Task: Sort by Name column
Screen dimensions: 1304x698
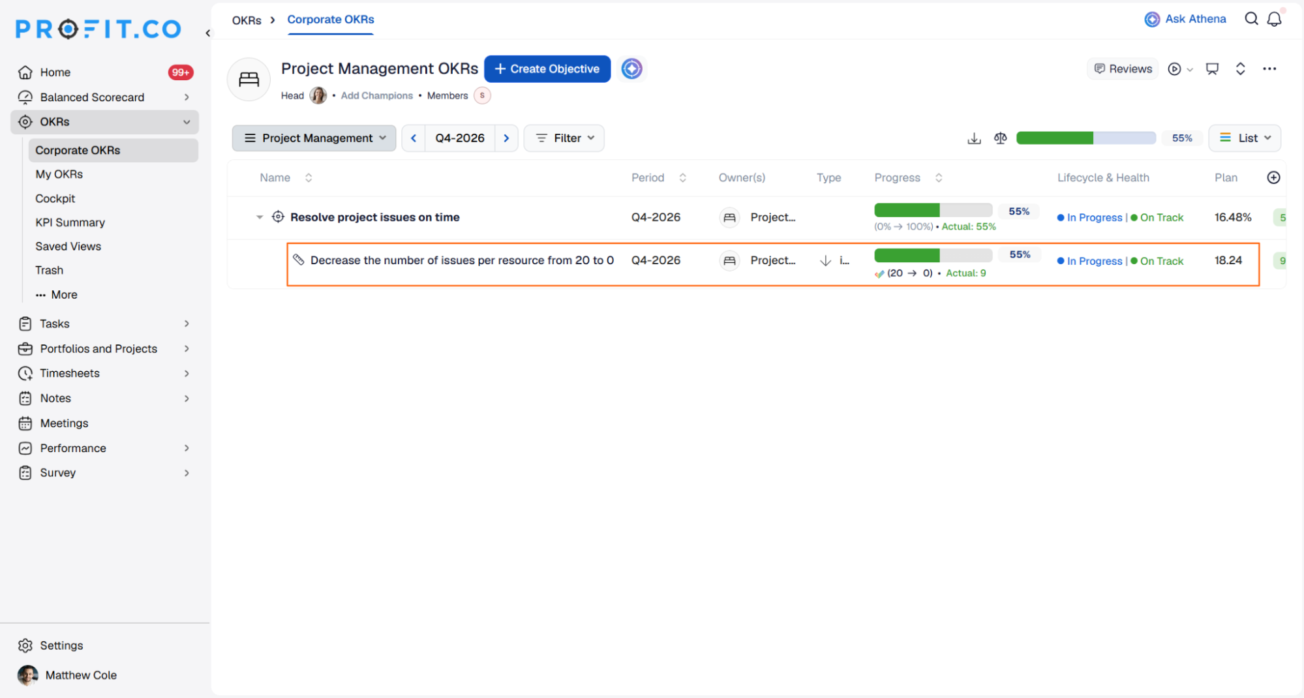Action: click(309, 177)
